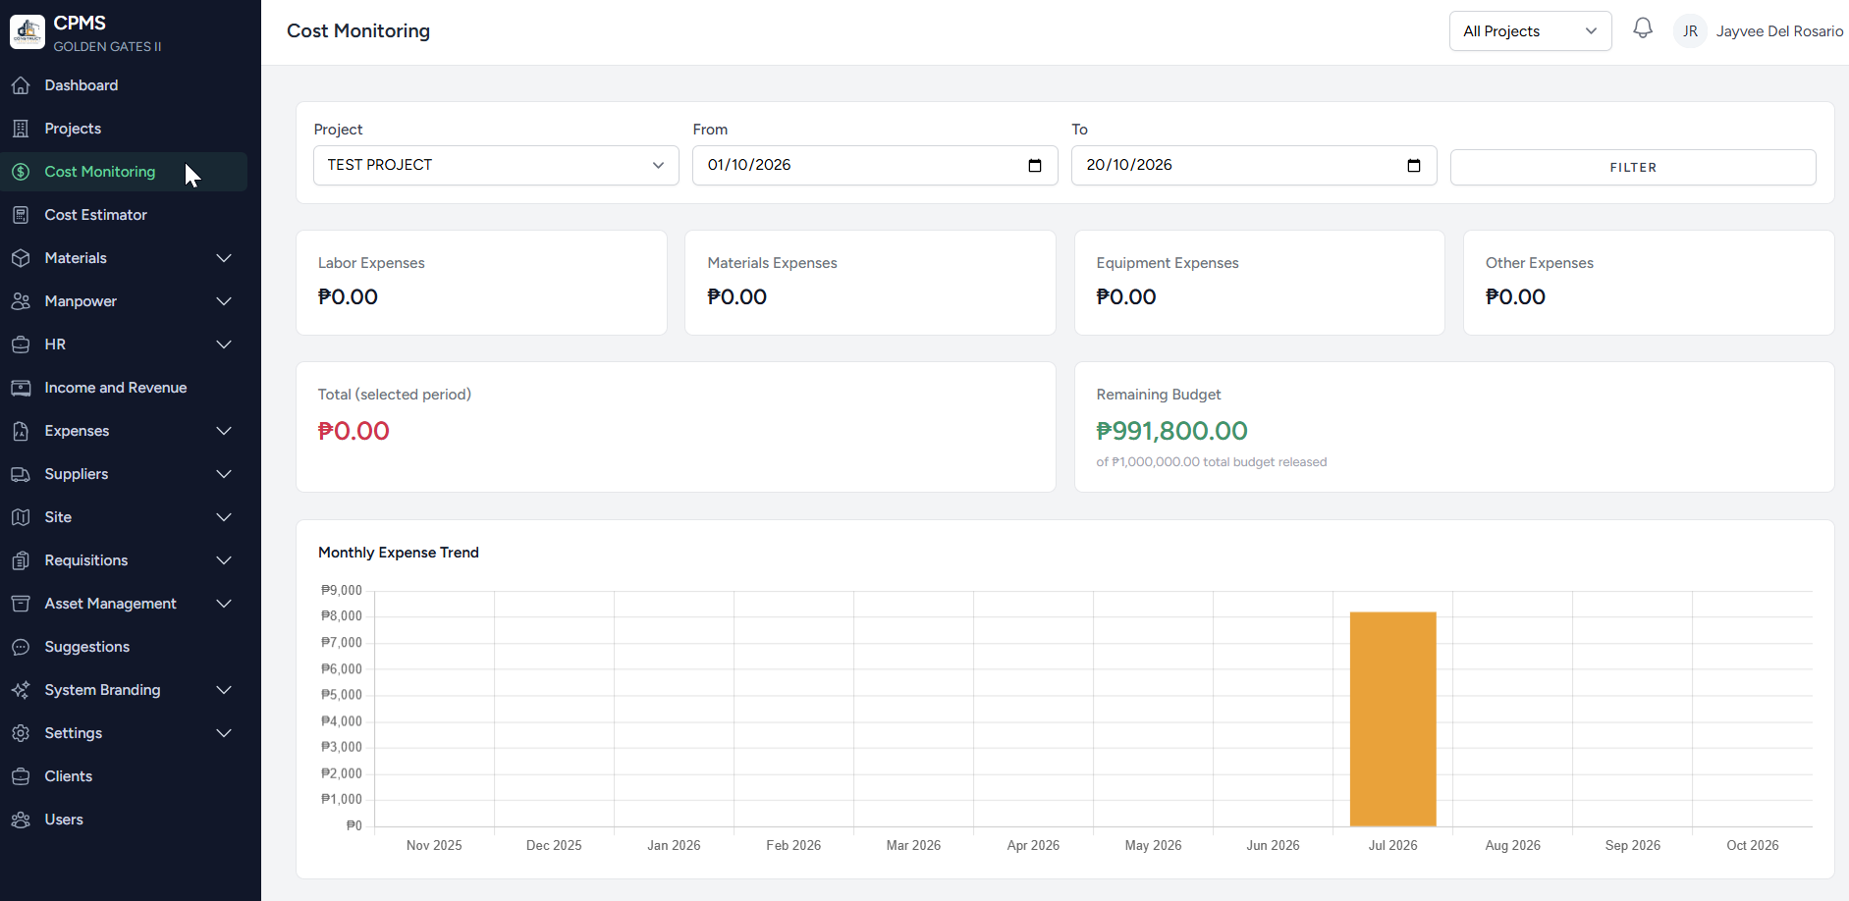Expand the Site submenu chevron

(x=224, y=517)
